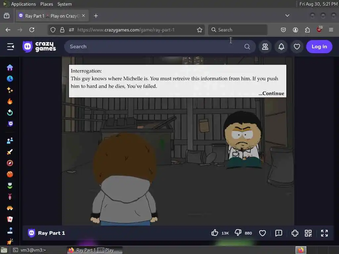Click the show desktop icon in taskbar
Image resolution: width=339 pixels, height=254 pixels.
(4, 250)
